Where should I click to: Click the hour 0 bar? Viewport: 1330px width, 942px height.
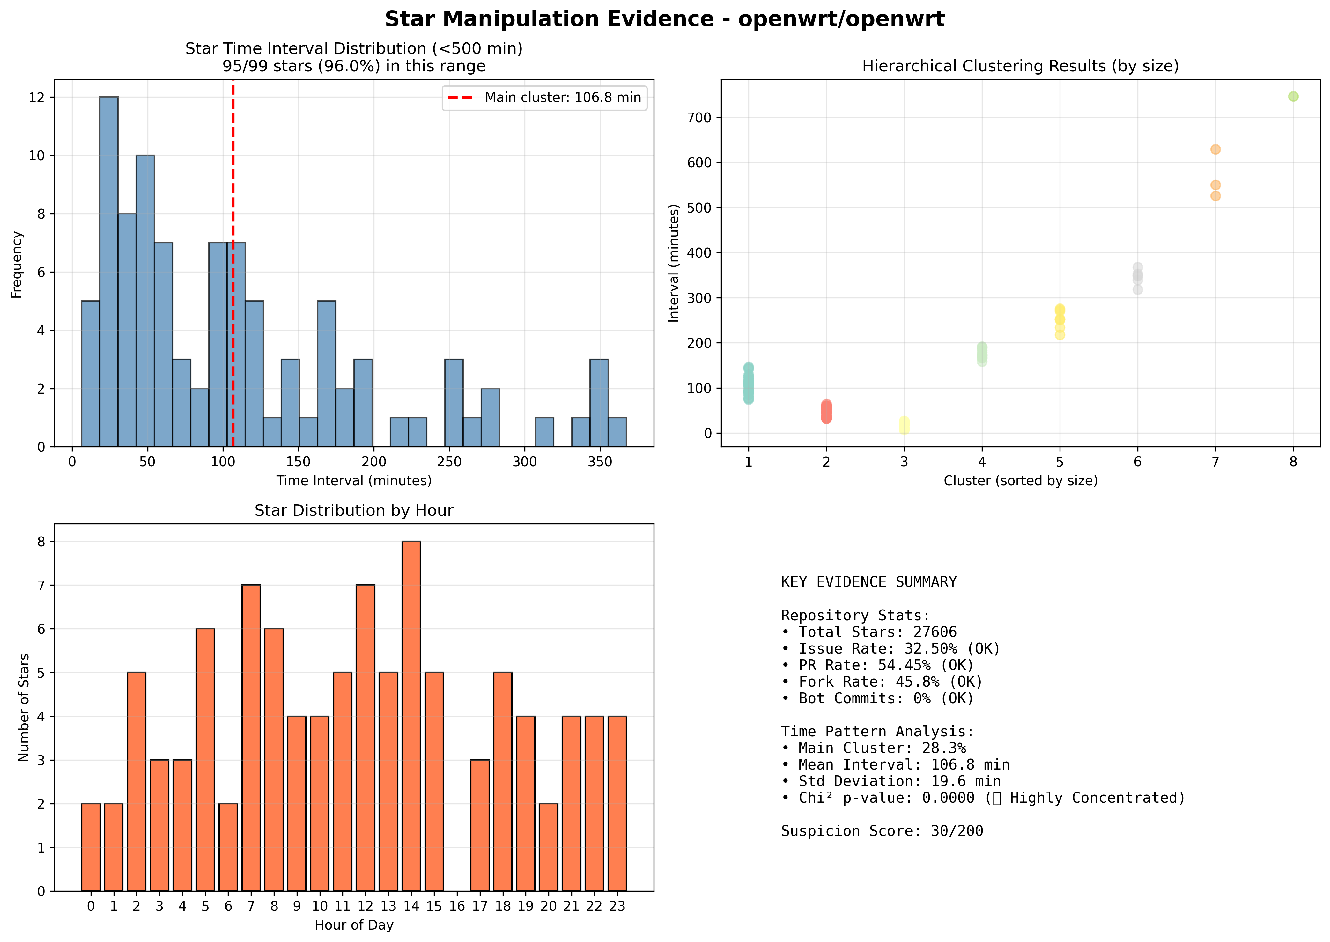pos(91,847)
